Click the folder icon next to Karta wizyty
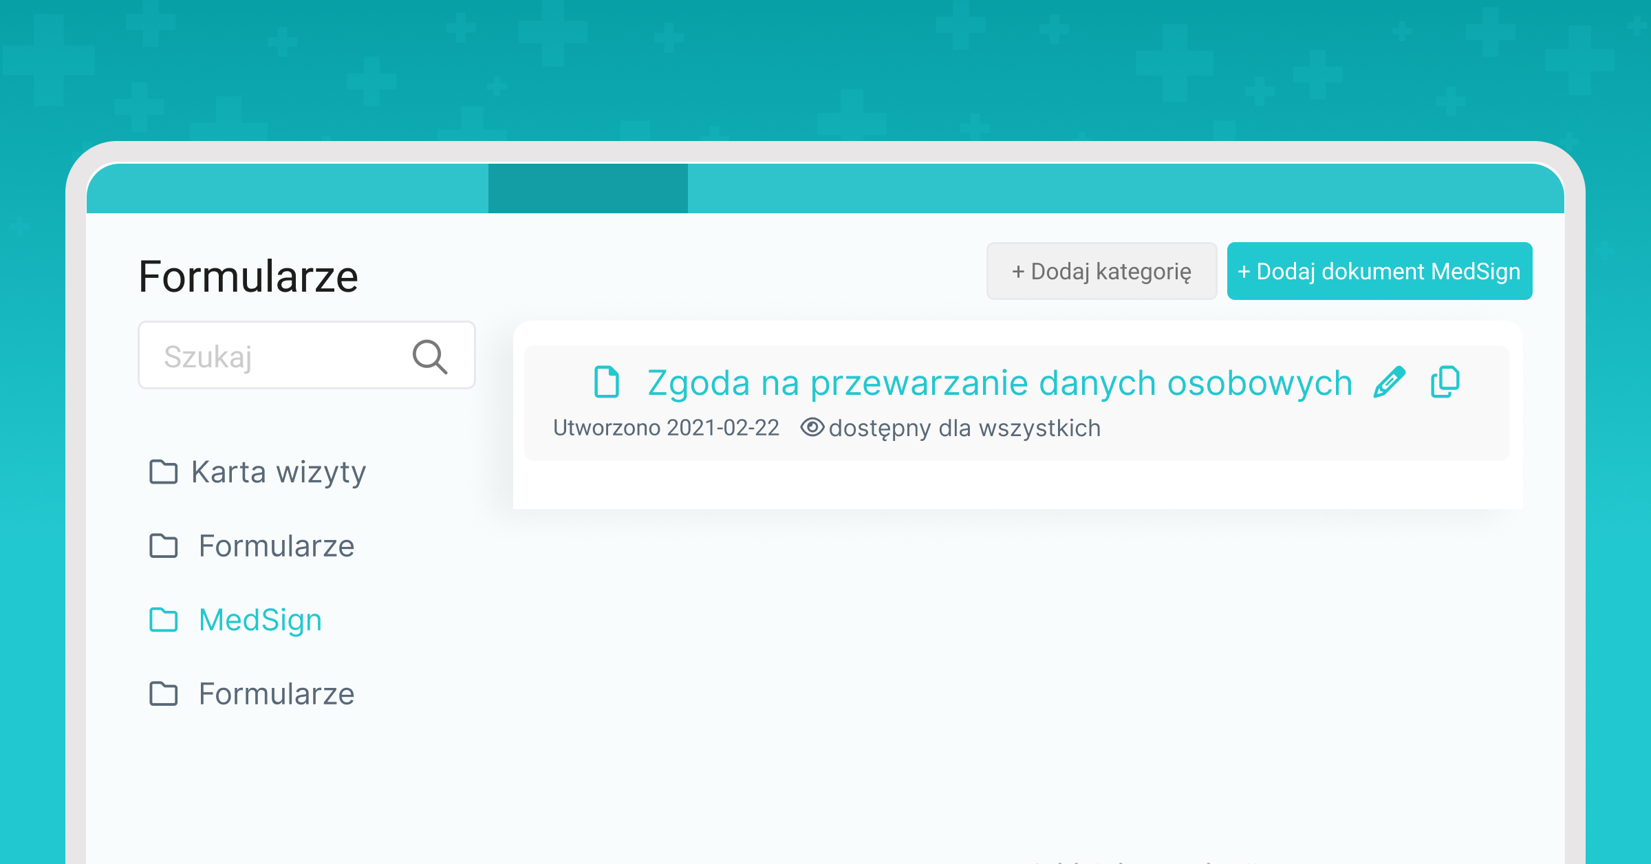 [x=164, y=472]
